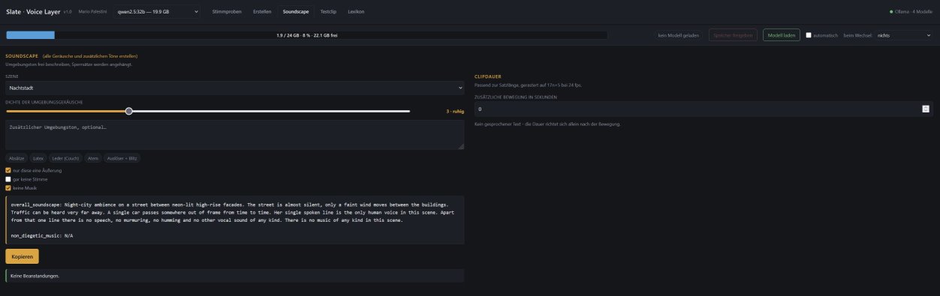Click the seconds field stepper arrows
Viewport: 940px width, 296px height.
(x=926, y=109)
